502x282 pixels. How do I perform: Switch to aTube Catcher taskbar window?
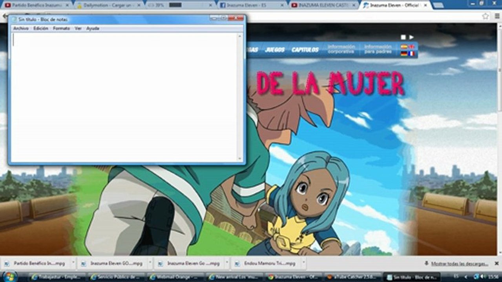pos(352,277)
